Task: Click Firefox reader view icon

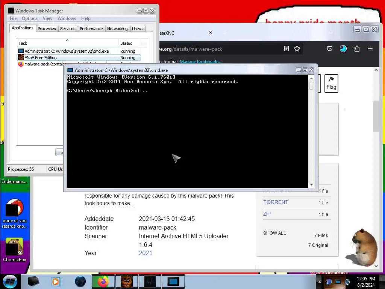Action: (286, 49)
